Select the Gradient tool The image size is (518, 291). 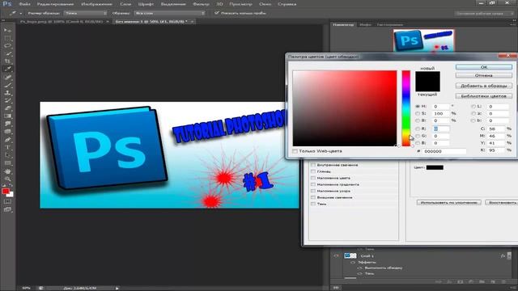7,116
